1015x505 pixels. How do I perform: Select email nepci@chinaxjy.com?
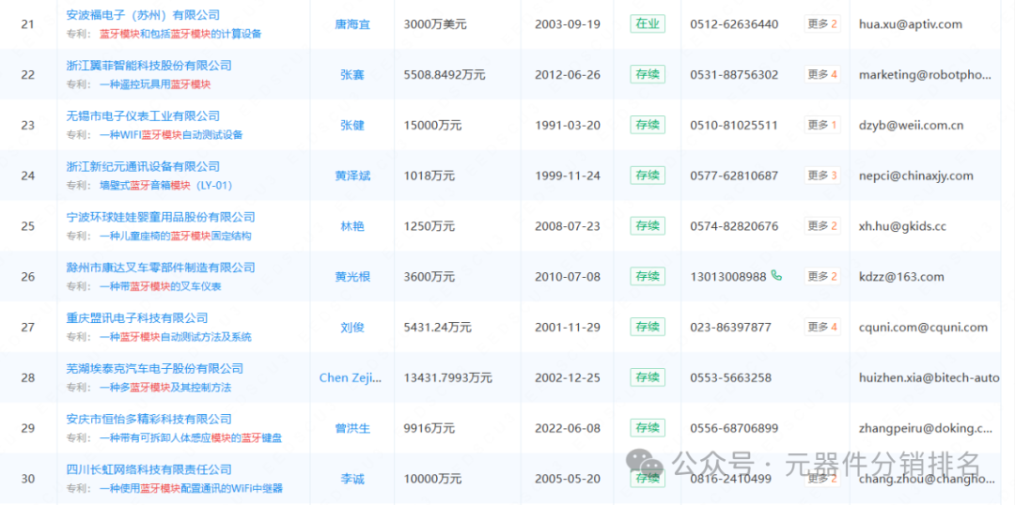point(916,176)
